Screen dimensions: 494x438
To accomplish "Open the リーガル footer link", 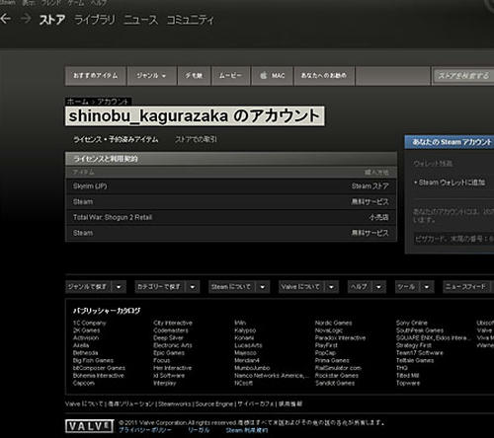I will (x=199, y=430).
